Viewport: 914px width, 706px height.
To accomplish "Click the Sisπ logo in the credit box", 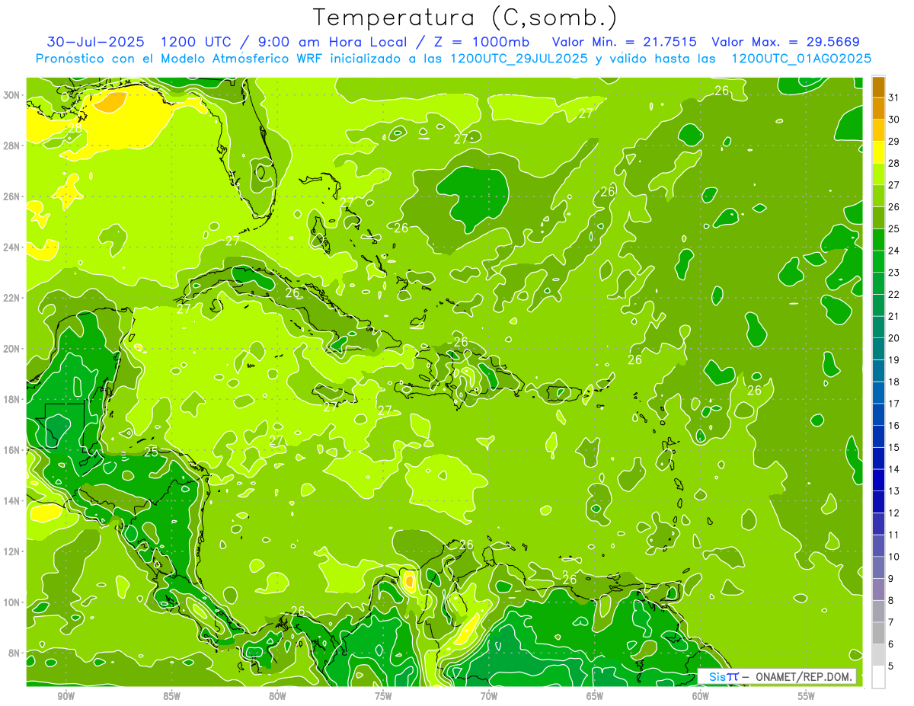I will click(724, 676).
